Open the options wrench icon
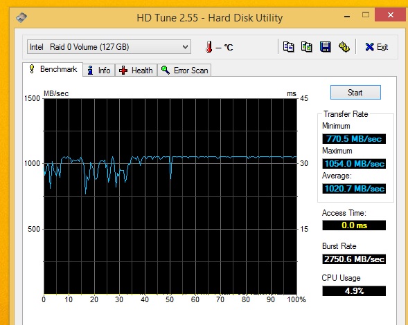The image size is (408, 325). 344,47
